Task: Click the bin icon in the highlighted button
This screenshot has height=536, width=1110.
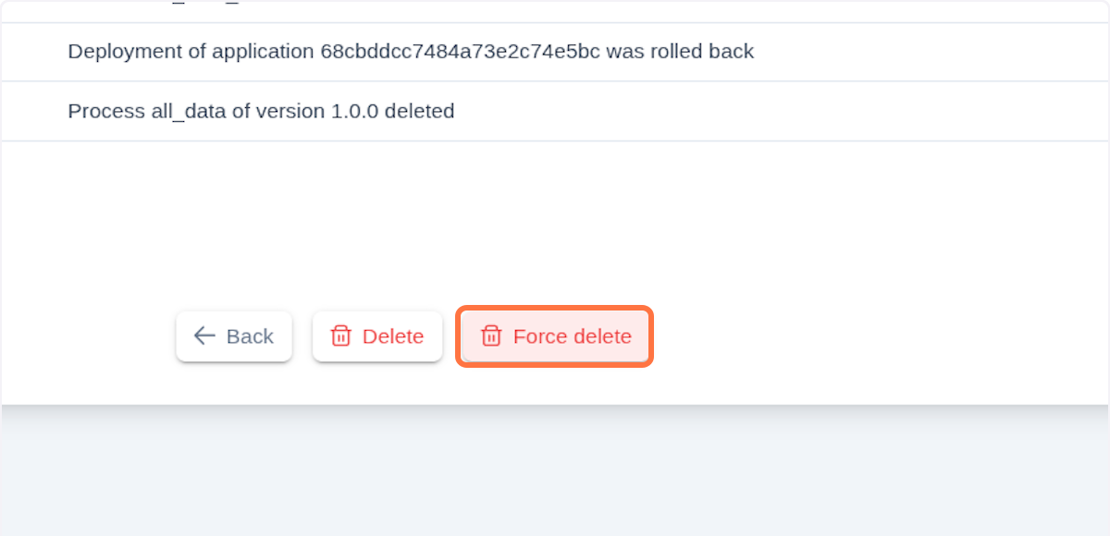Action: tap(491, 336)
